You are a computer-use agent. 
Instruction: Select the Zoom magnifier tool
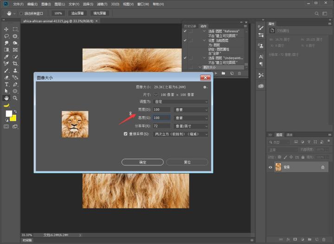point(15,98)
